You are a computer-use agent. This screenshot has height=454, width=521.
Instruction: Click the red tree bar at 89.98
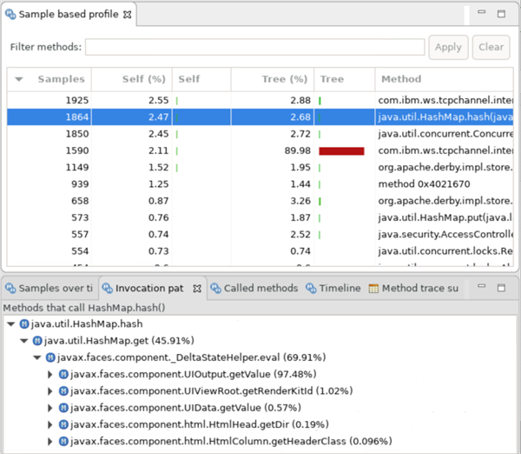341,151
